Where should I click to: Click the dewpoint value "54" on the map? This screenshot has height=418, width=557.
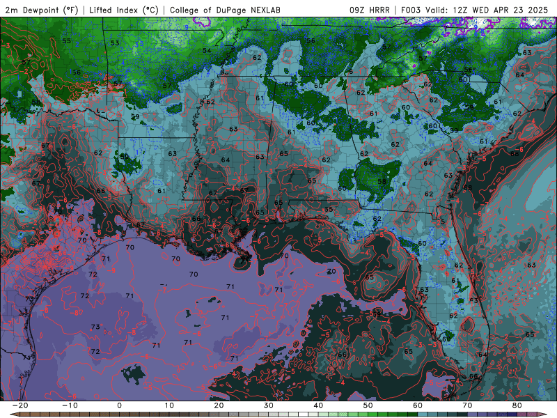[x=207, y=50]
